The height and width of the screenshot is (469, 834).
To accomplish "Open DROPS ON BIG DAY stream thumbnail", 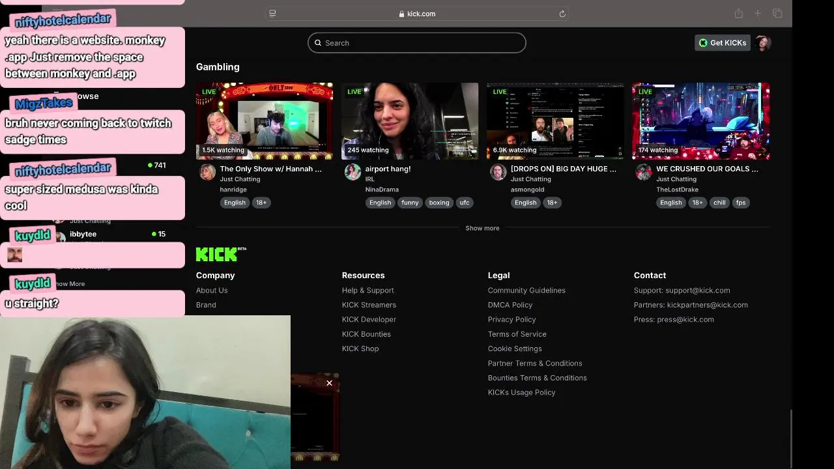I will point(555,121).
